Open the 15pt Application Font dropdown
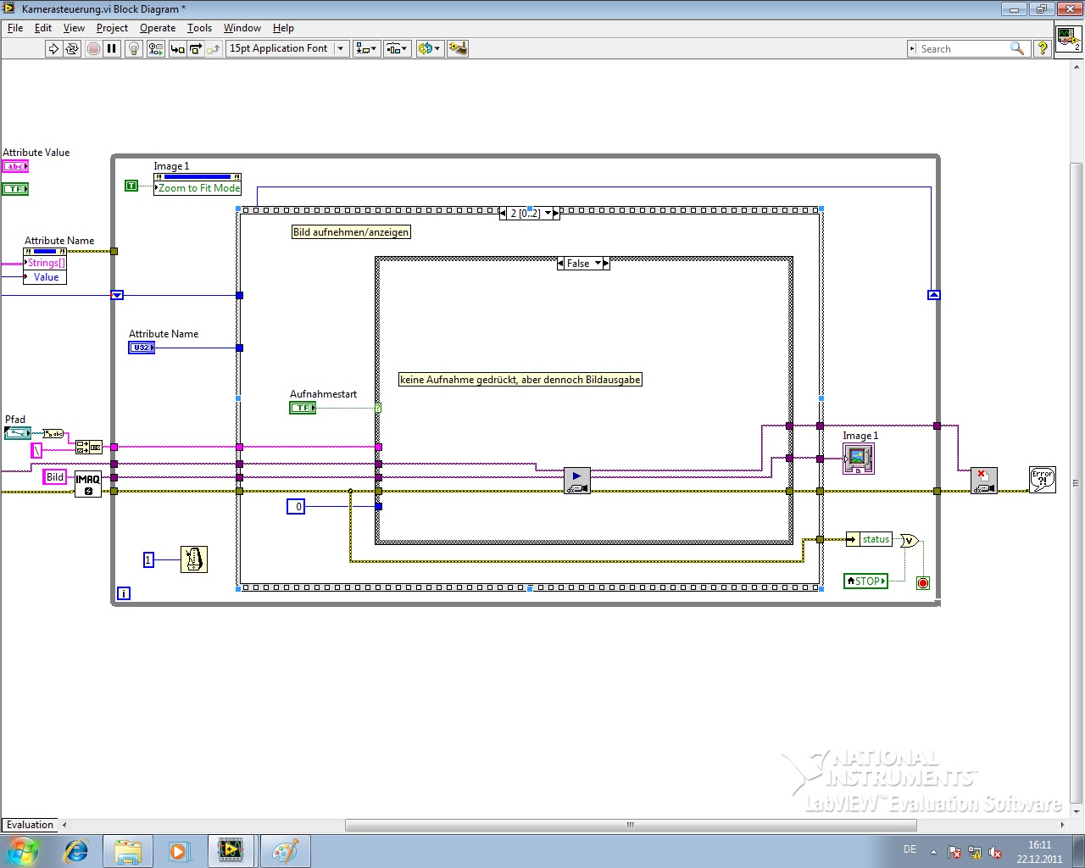Screen dimensions: 1085x868 click(287, 48)
